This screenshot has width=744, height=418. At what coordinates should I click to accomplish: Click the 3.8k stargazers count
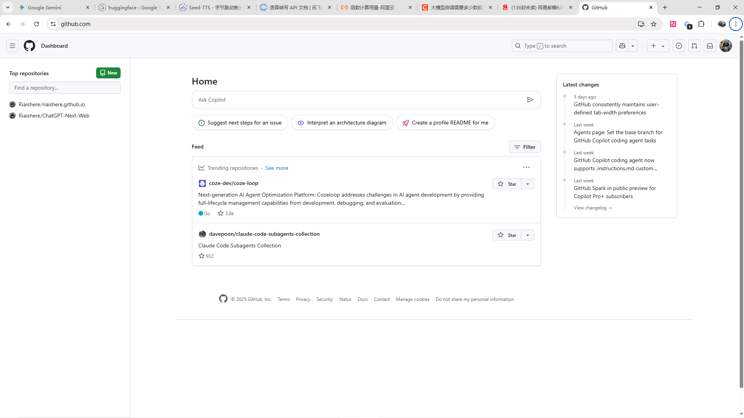point(226,213)
